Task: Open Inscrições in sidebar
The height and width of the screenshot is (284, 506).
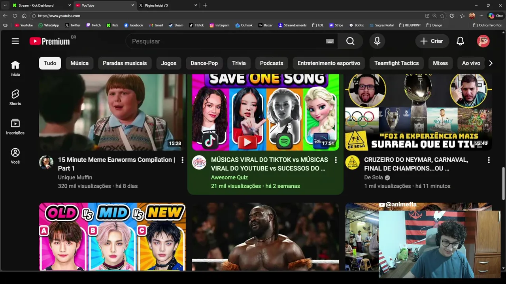Action: pos(15,127)
